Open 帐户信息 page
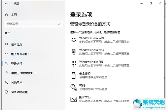The height and width of the screenshot is (110, 166). tap(17, 45)
